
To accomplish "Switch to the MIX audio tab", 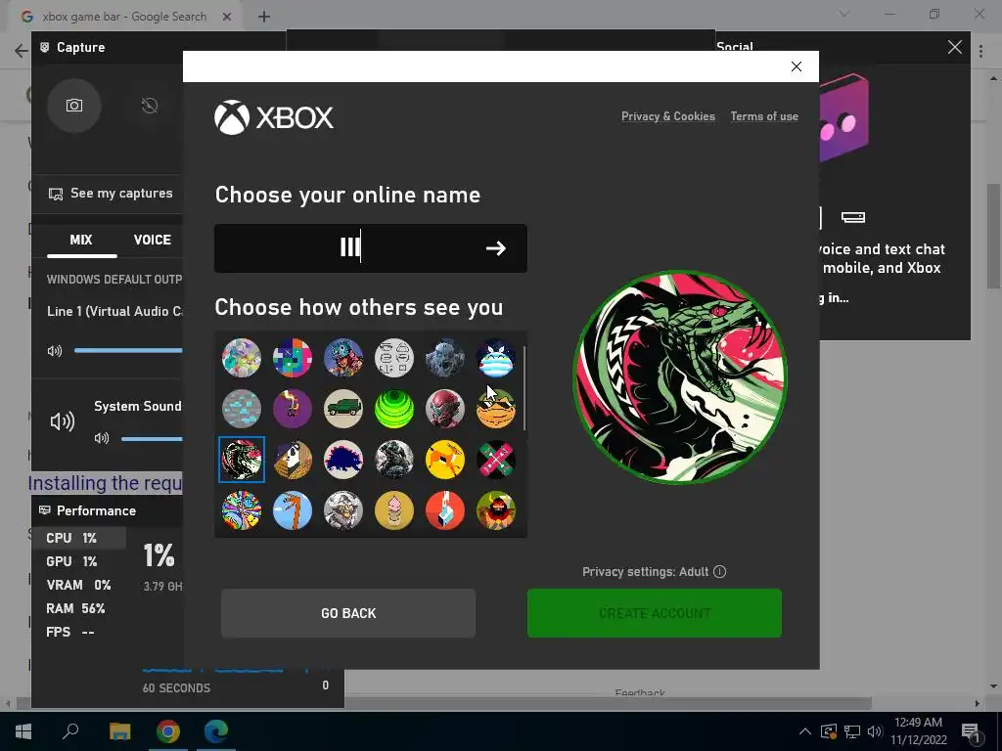I will click(81, 240).
